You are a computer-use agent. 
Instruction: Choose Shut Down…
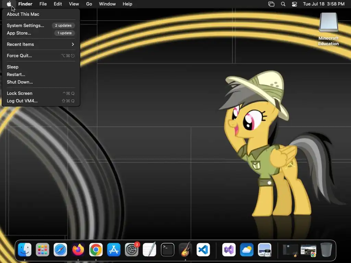point(41,82)
